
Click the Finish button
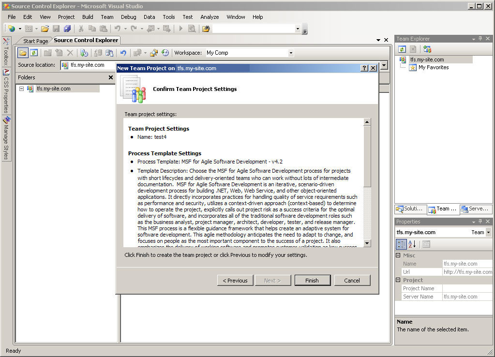point(312,280)
